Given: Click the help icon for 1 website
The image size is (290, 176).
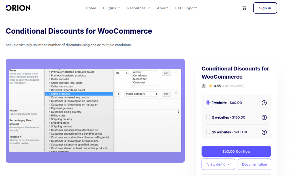Looking at the screenshot, I should pyautogui.click(x=264, y=103).
